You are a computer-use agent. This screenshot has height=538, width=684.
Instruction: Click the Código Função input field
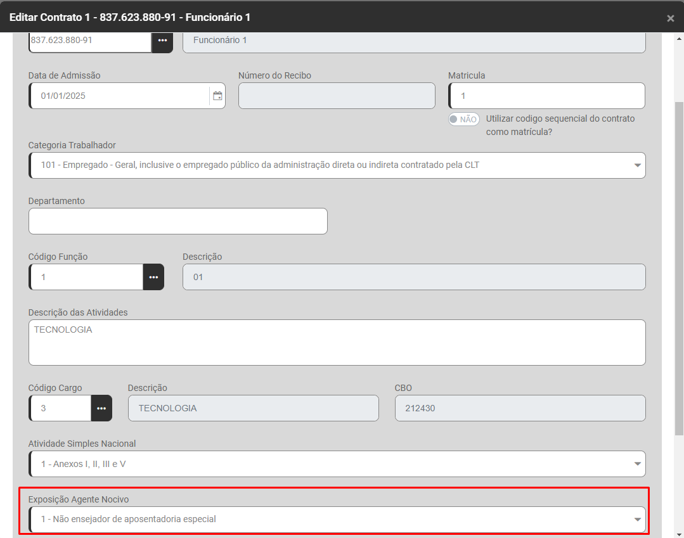point(86,277)
